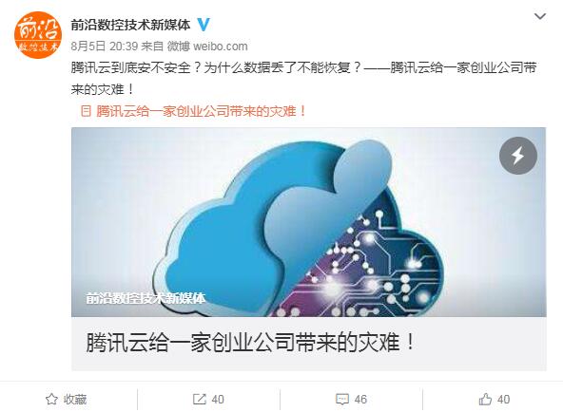Image resolution: width=563 pixels, height=412 pixels.
Task: Like the post with thumbs-up icon
Action: (x=485, y=399)
